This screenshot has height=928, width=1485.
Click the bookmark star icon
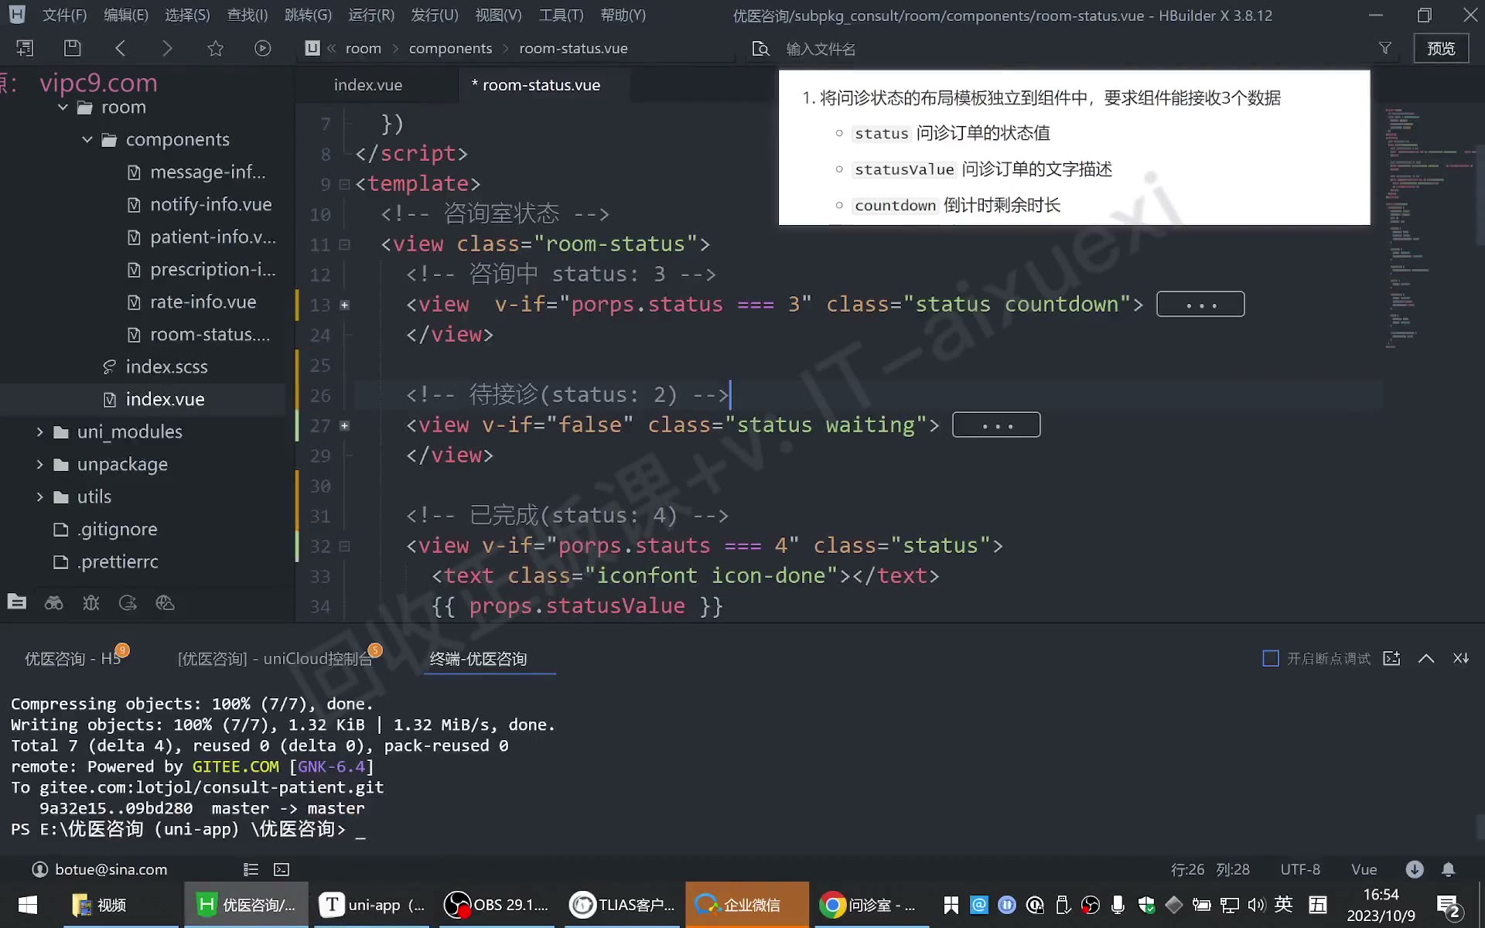[215, 48]
